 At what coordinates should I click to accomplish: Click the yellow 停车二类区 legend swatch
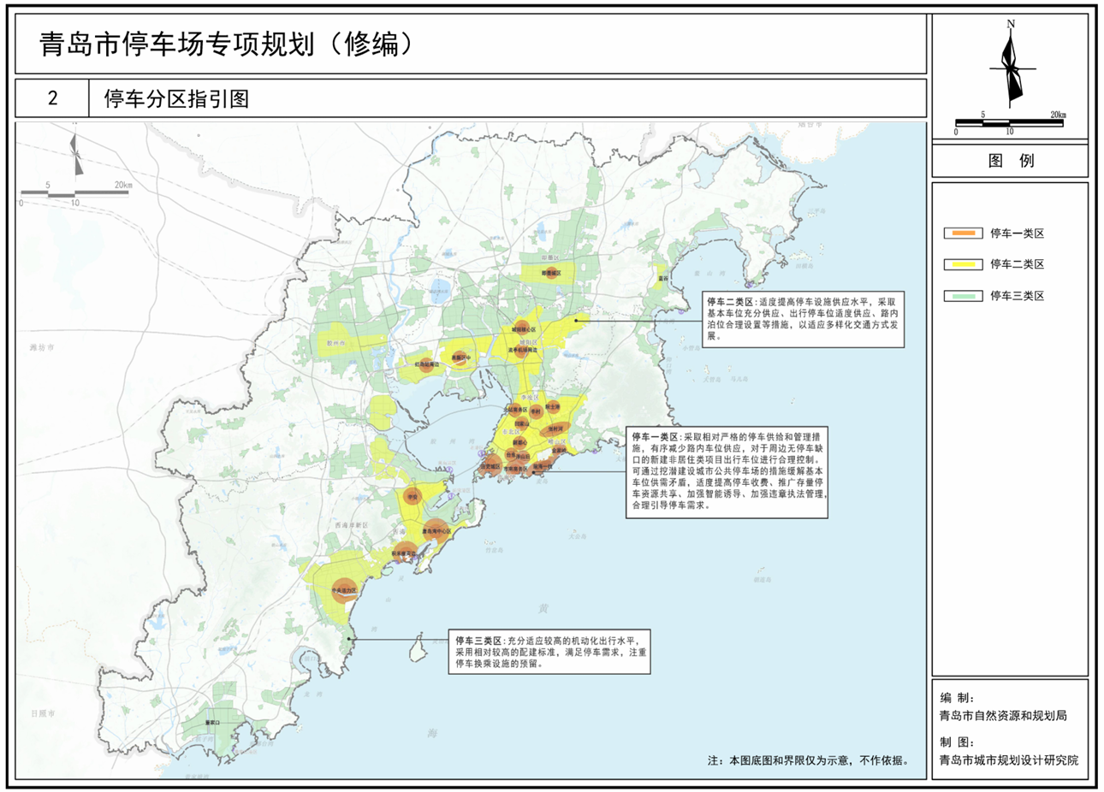point(963,264)
